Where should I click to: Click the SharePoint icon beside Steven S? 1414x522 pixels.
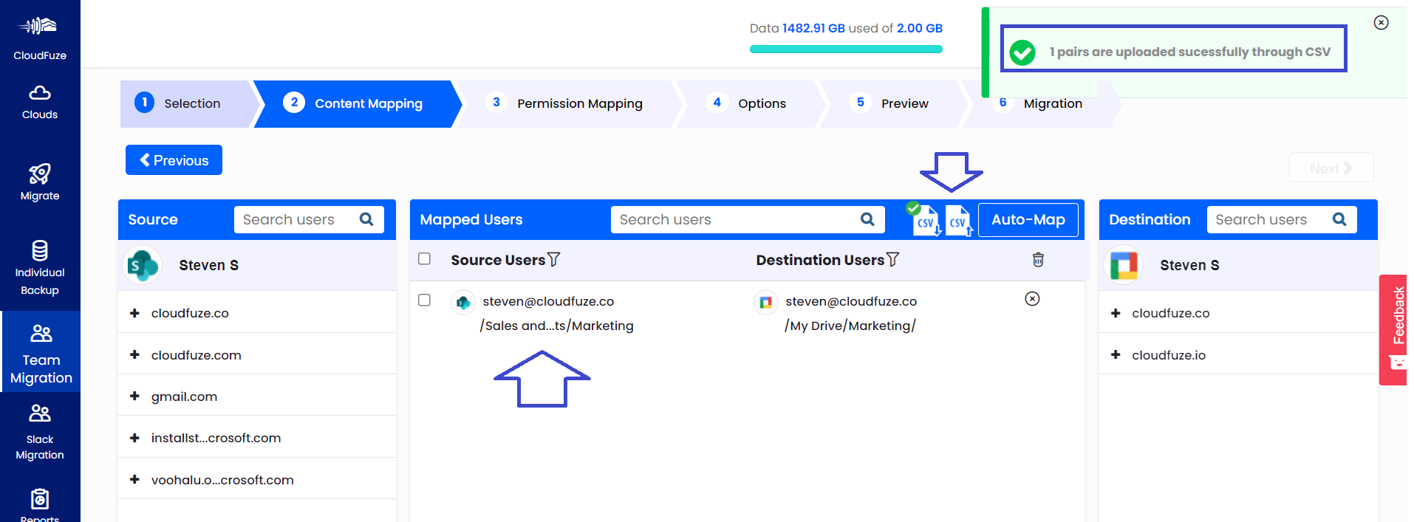click(142, 265)
